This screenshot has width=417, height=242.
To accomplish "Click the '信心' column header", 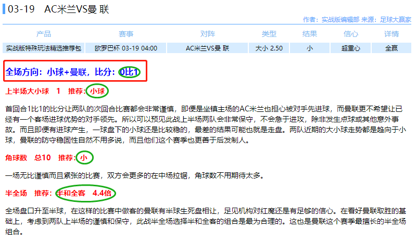I will coord(351,34).
